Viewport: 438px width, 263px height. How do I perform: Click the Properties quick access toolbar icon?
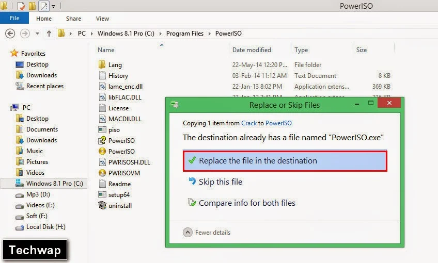point(21,6)
